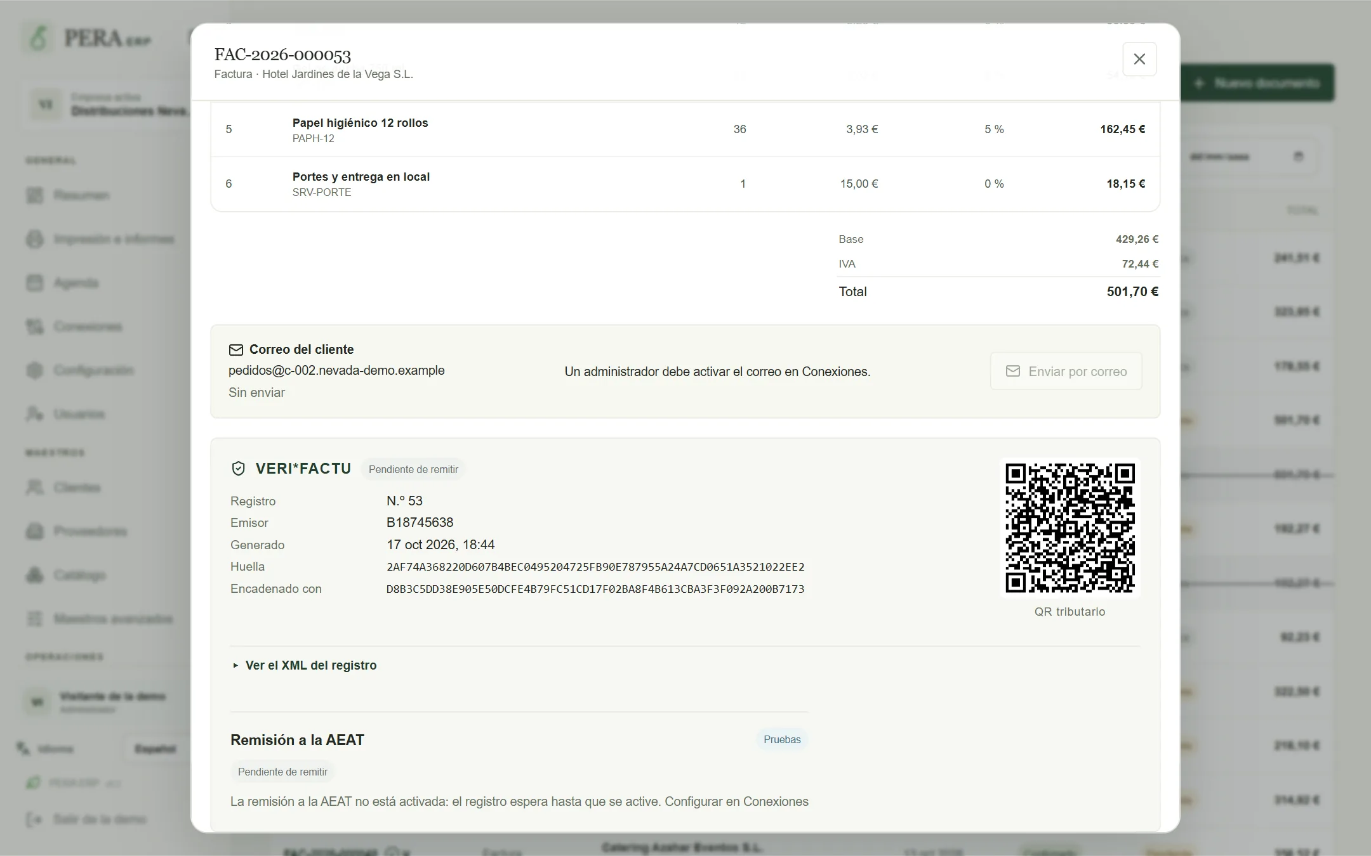
Task: Click the client email pedidos@c-002.nevada-demo.example
Action: (x=336, y=370)
